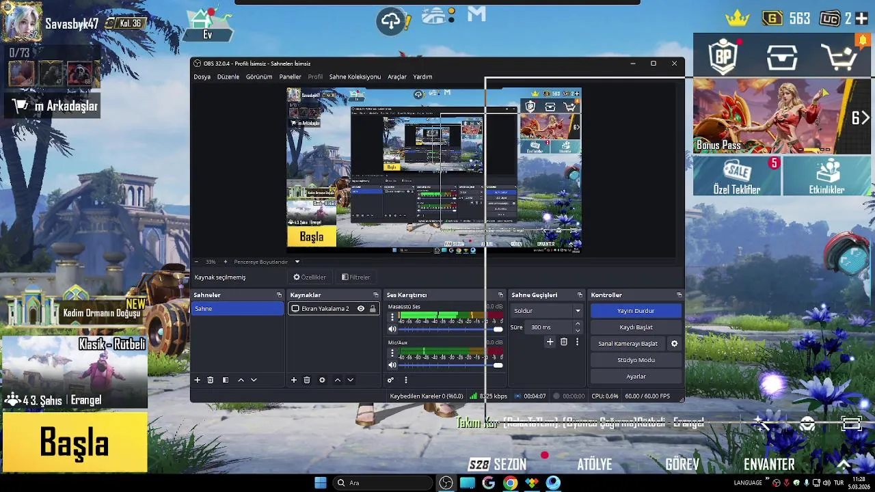Open Sahne Koleksiyonu menu
This screenshot has height=492, width=875.
point(355,77)
